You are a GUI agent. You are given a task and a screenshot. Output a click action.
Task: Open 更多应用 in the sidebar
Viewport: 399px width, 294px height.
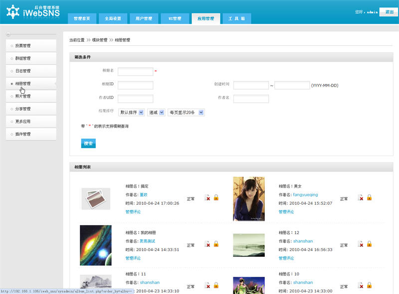coord(31,121)
